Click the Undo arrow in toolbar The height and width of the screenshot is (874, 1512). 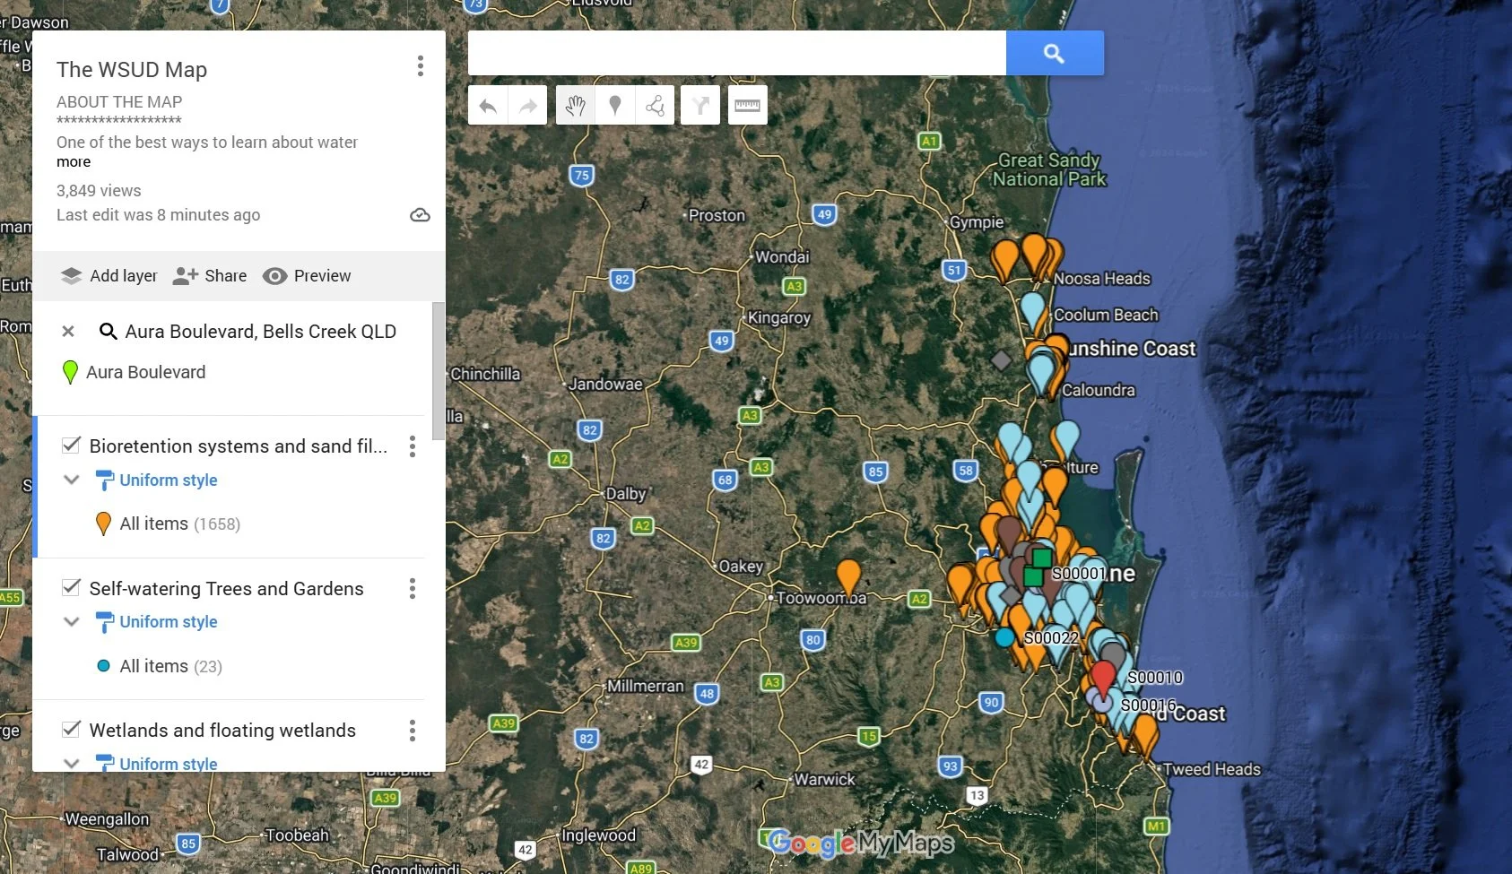[488, 106]
